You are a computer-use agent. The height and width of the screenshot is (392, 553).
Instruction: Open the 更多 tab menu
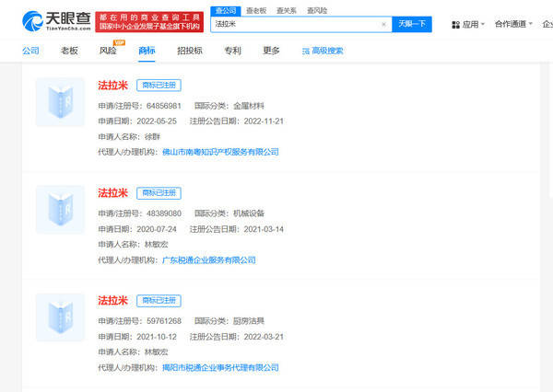coord(271,51)
